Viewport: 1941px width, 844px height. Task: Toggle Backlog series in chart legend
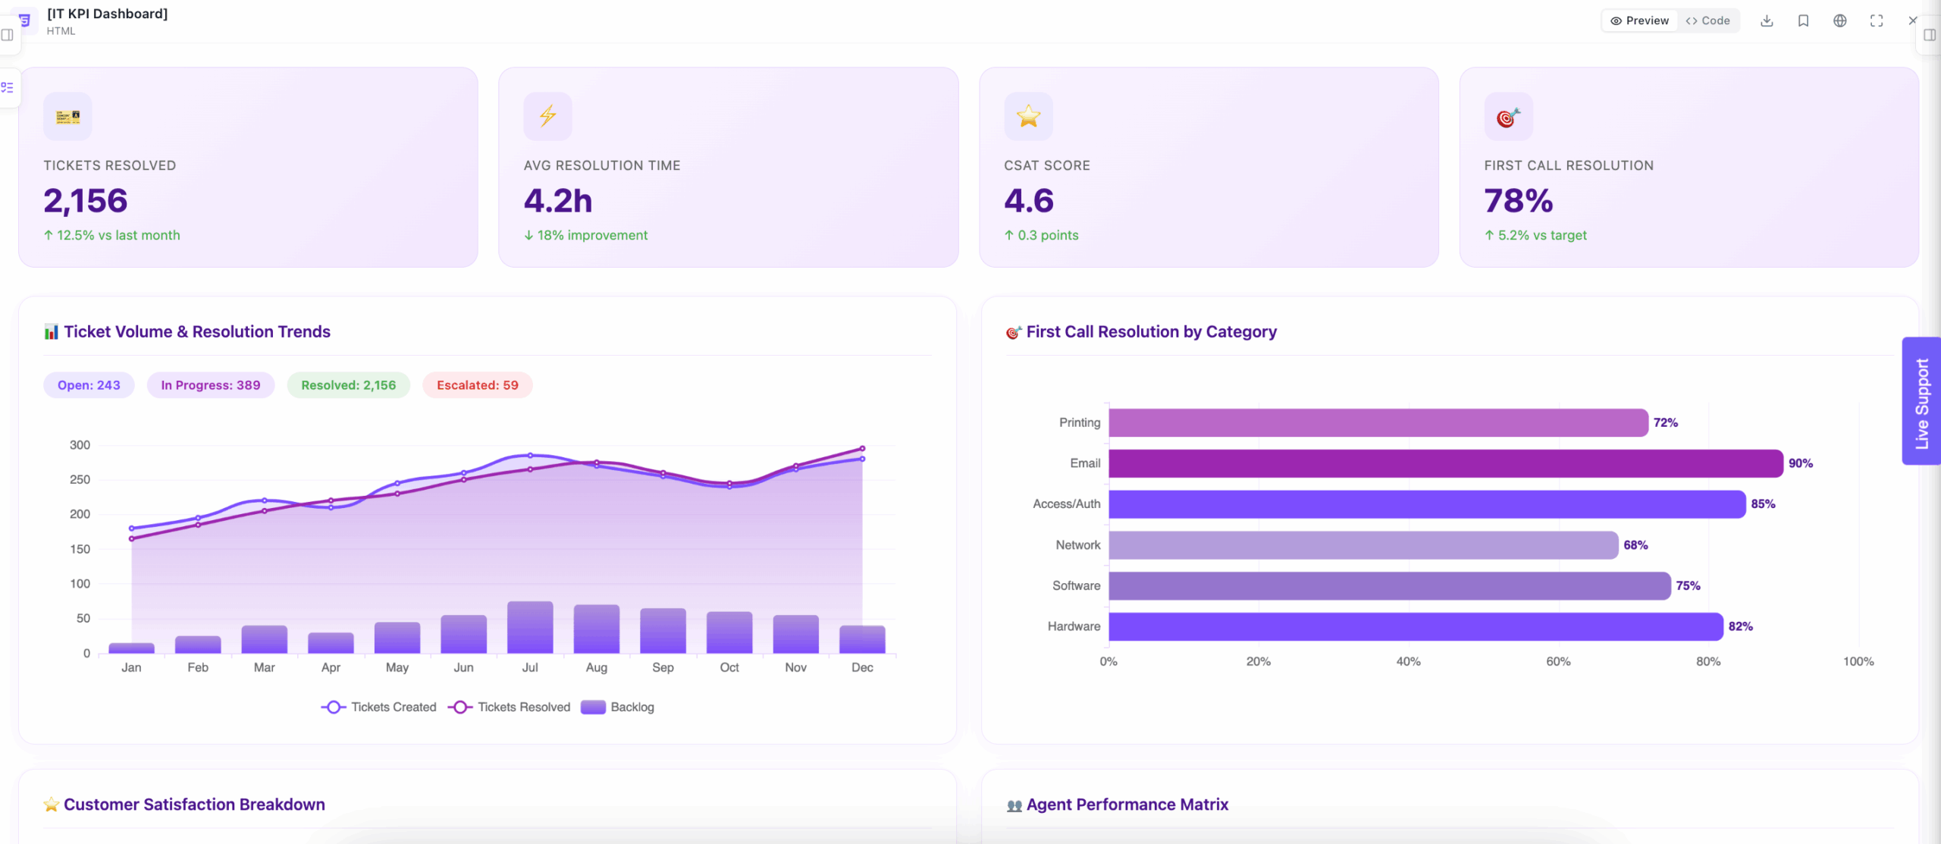pos(617,707)
